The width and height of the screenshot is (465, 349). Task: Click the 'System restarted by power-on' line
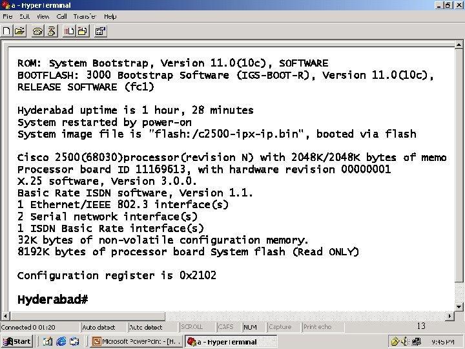(x=105, y=122)
